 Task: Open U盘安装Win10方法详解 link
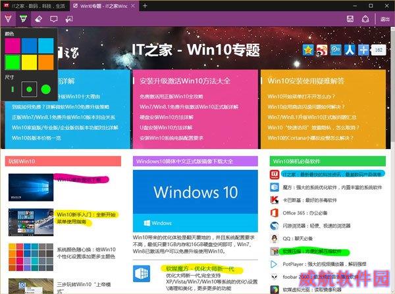tap(166, 127)
